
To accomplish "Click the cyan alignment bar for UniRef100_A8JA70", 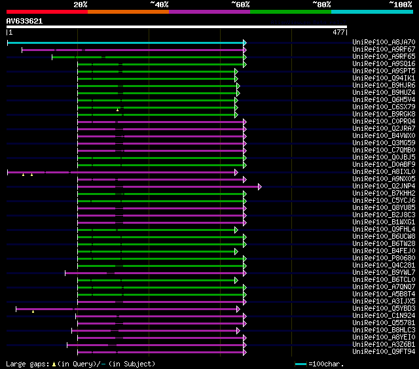I will click(126, 43).
